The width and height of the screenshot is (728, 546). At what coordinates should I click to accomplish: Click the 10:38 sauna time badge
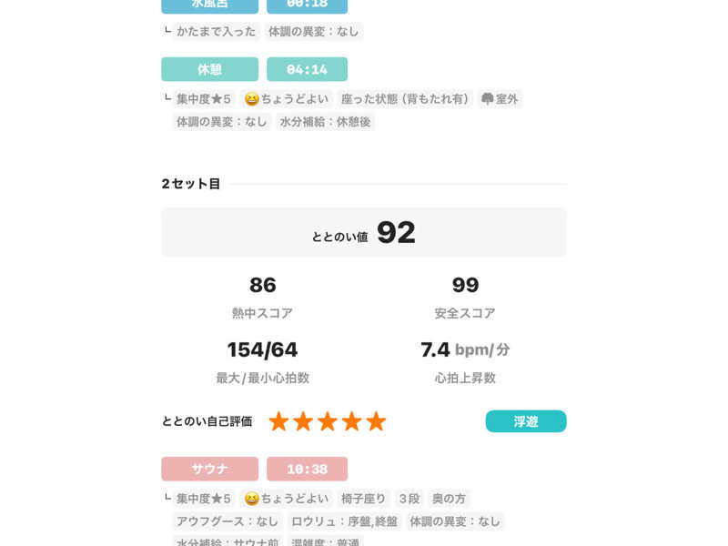pyautogui.click(x=307, y=469)
